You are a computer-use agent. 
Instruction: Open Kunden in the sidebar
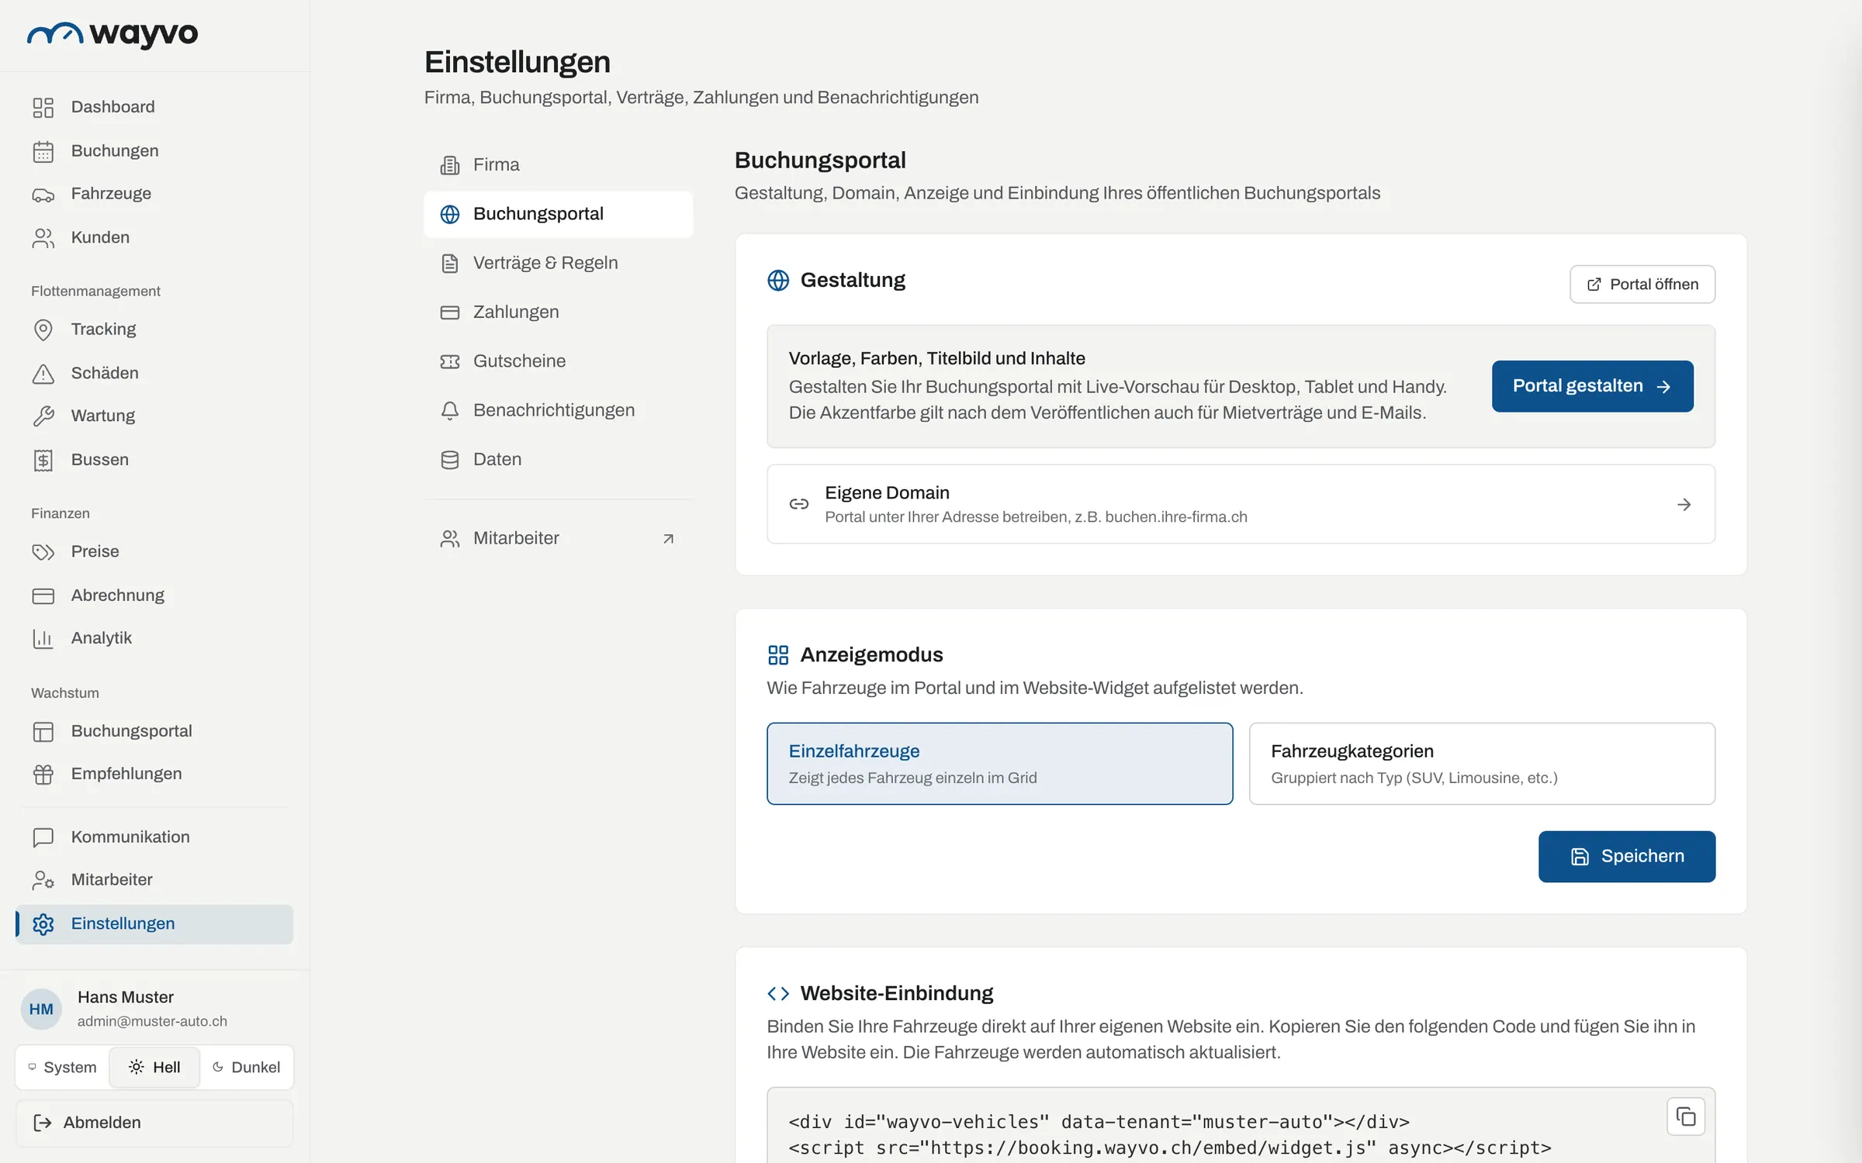pyautogui.click(x=154, y=237)
